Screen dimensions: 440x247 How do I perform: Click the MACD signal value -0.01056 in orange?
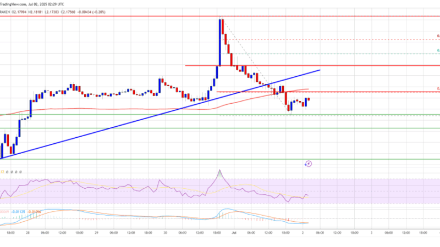coord(34,212)
